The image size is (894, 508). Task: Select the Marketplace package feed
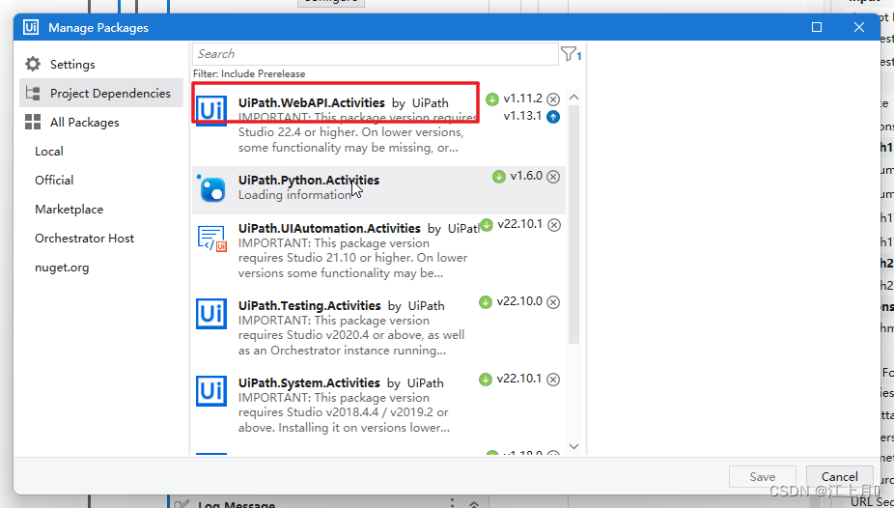point(69,210)
